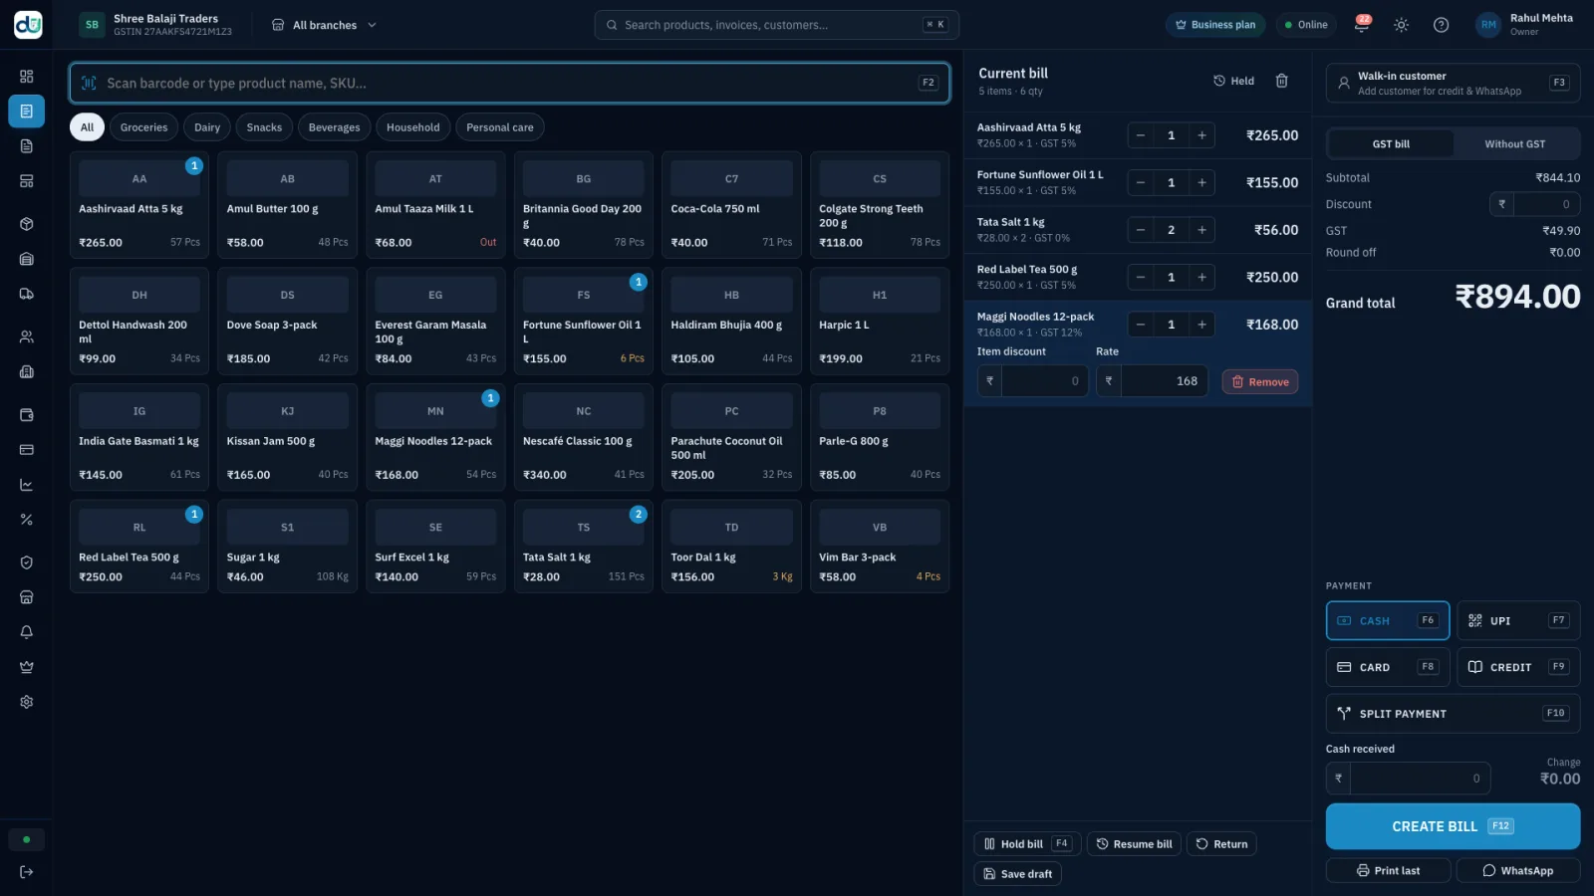The image size is (1594, 896).
Task: Click Hold bill button
Action: (x=1026, y=844)
